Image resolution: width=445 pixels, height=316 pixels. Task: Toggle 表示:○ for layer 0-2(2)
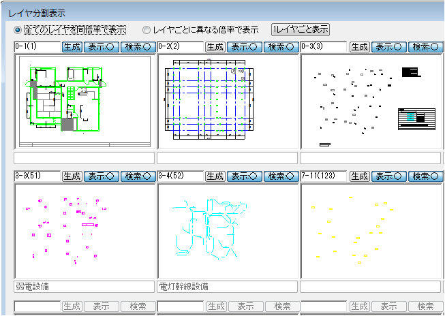tap(245, 47)
